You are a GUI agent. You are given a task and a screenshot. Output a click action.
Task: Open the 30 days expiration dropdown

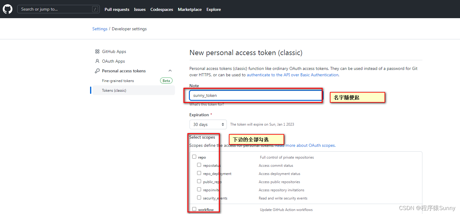point(208,124)
